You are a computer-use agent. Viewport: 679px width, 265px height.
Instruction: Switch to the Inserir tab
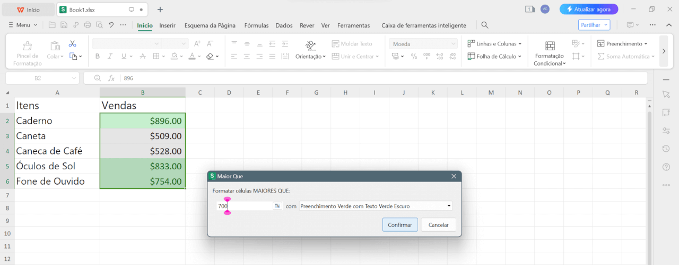[x=167, y=25]
